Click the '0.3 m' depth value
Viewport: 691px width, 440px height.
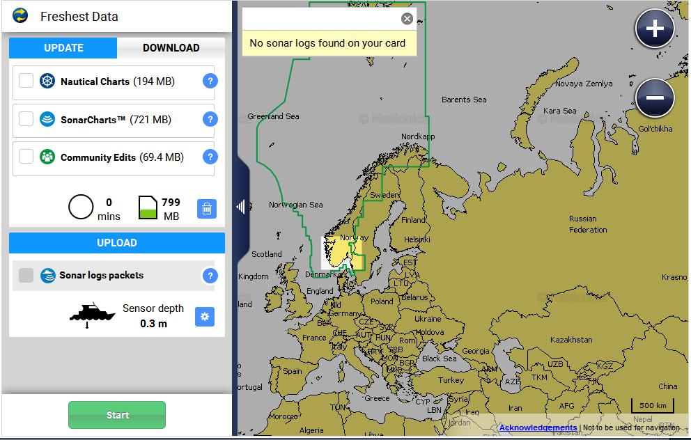[x=153, y=324]
